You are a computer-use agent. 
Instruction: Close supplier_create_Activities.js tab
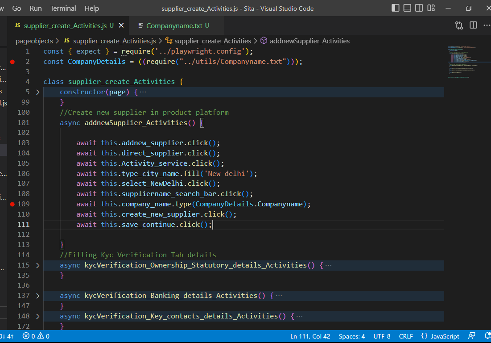click(121, 25)
